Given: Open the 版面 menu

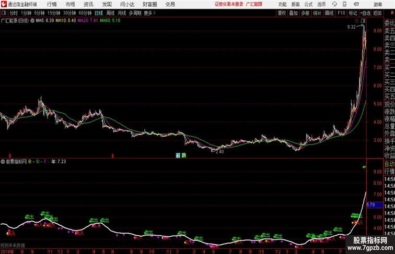Looking at the screenshot, I should (296, 4).
